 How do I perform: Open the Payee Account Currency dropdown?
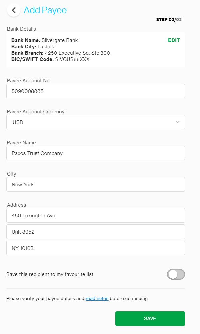pos(96,122)
